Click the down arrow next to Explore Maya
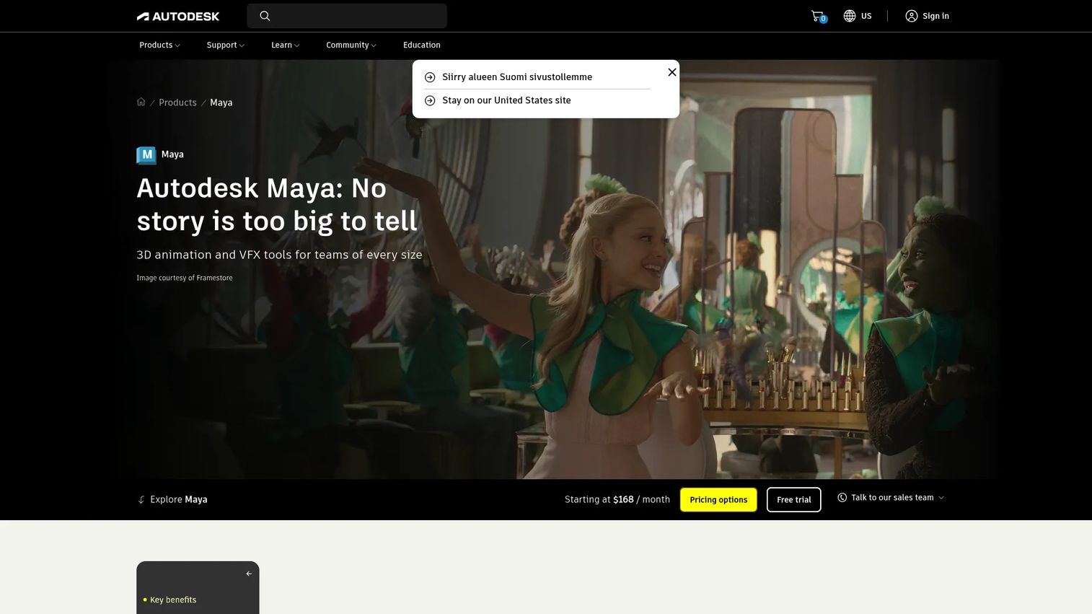Viewport: 1092px width, 614px height. [x=141, y=499]
